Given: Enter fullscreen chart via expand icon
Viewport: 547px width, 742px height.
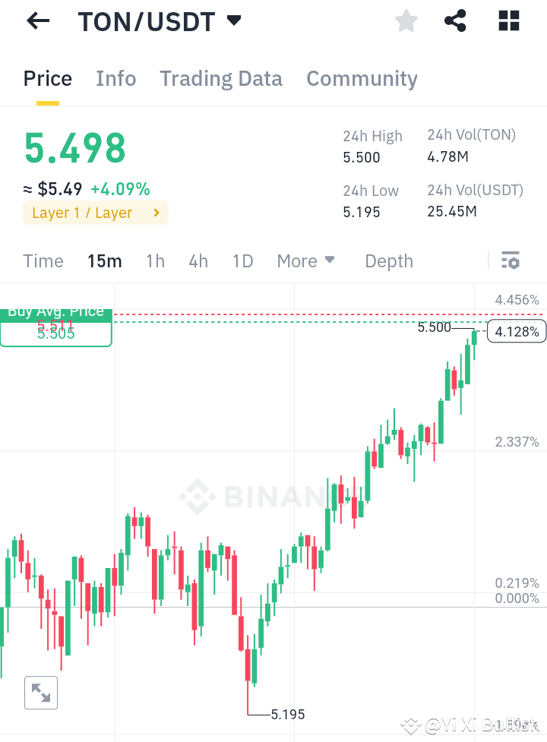Looking at the screenshot, I should [41, 693].
